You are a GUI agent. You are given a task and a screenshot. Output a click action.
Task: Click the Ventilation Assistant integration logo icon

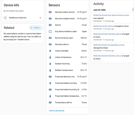[5, 18]
